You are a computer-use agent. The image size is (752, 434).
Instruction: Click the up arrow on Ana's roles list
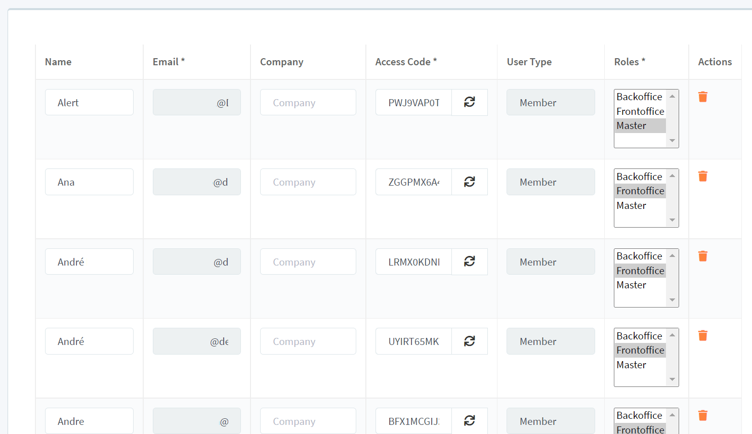coord(673,176)
